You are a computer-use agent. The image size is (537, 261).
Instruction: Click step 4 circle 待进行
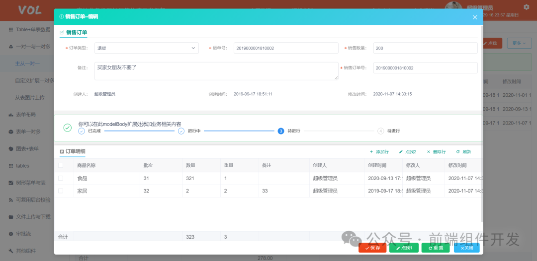tap(381, 131)
